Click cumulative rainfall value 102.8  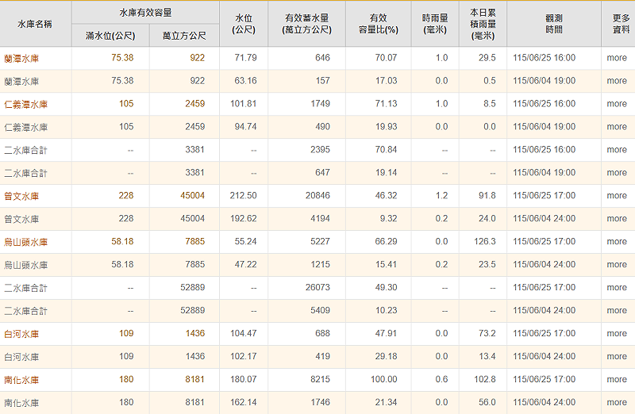(x=485, y=380)
